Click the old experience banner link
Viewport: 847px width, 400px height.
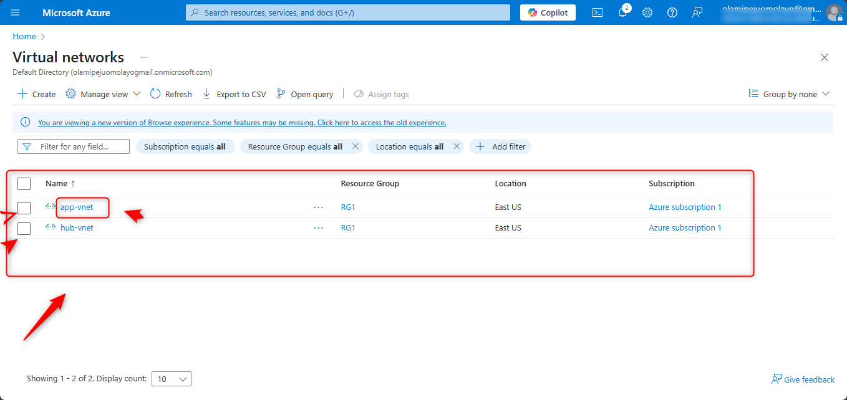click(x=242, y=123)
